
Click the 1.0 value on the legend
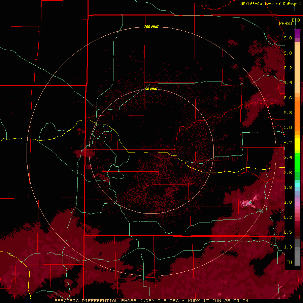(x=288, y=202)
